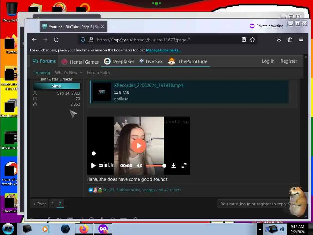Open the Live Sex nav item
Viewport: 313px width, 235px height.
tap(151, 61)
